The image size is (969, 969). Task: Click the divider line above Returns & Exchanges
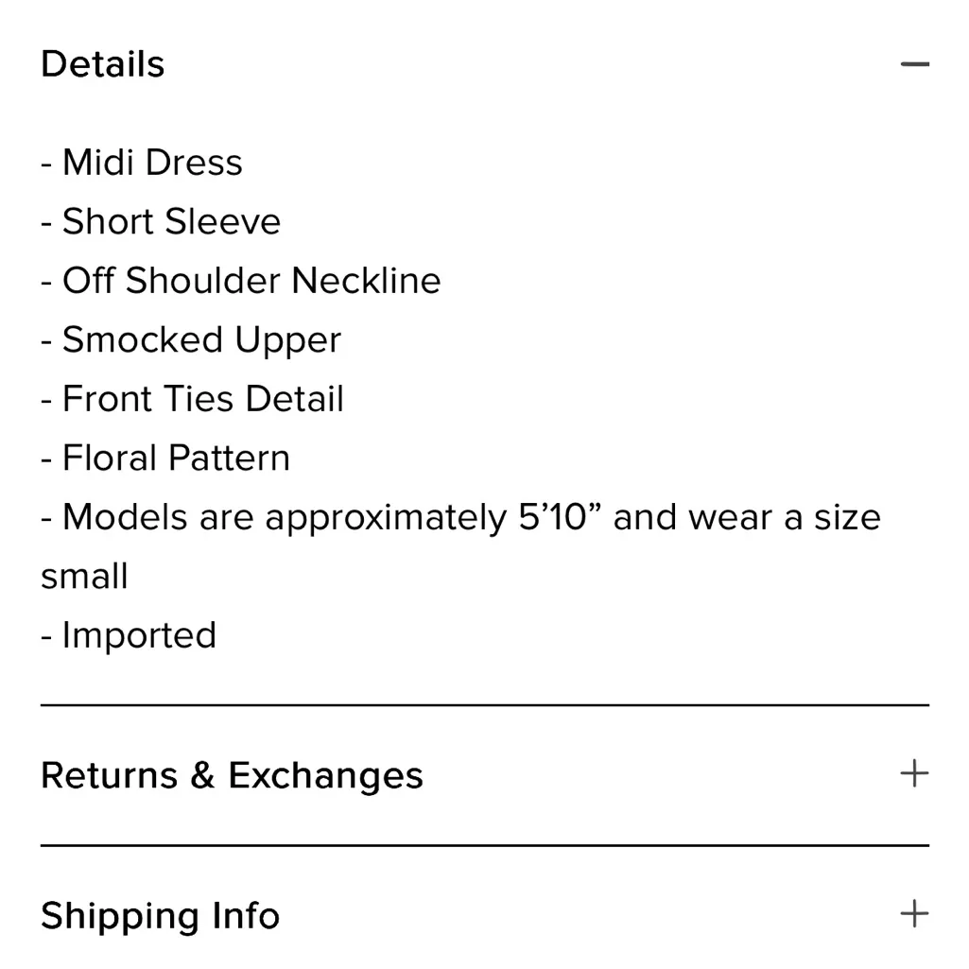tap(484, 703)
